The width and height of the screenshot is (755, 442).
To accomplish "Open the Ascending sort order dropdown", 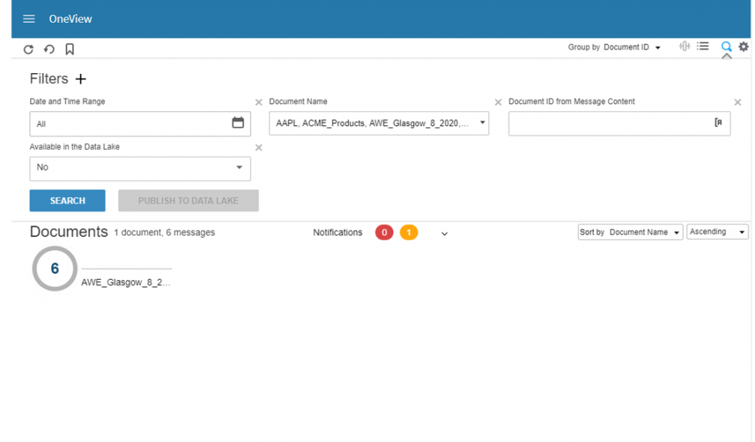I will coord(717,232).
